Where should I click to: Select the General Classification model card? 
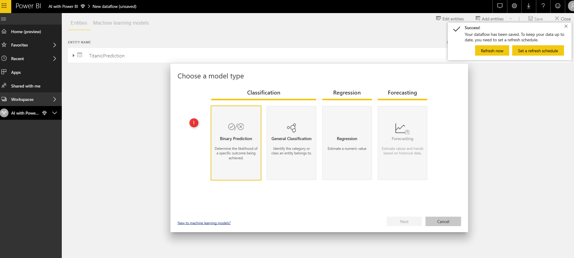[291, 143]
